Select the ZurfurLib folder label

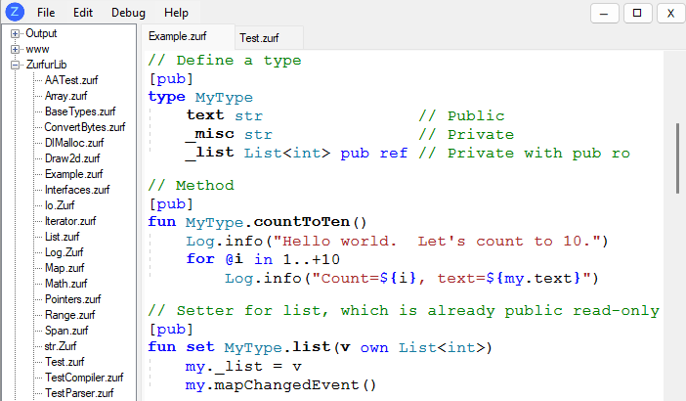click(46, 65)
